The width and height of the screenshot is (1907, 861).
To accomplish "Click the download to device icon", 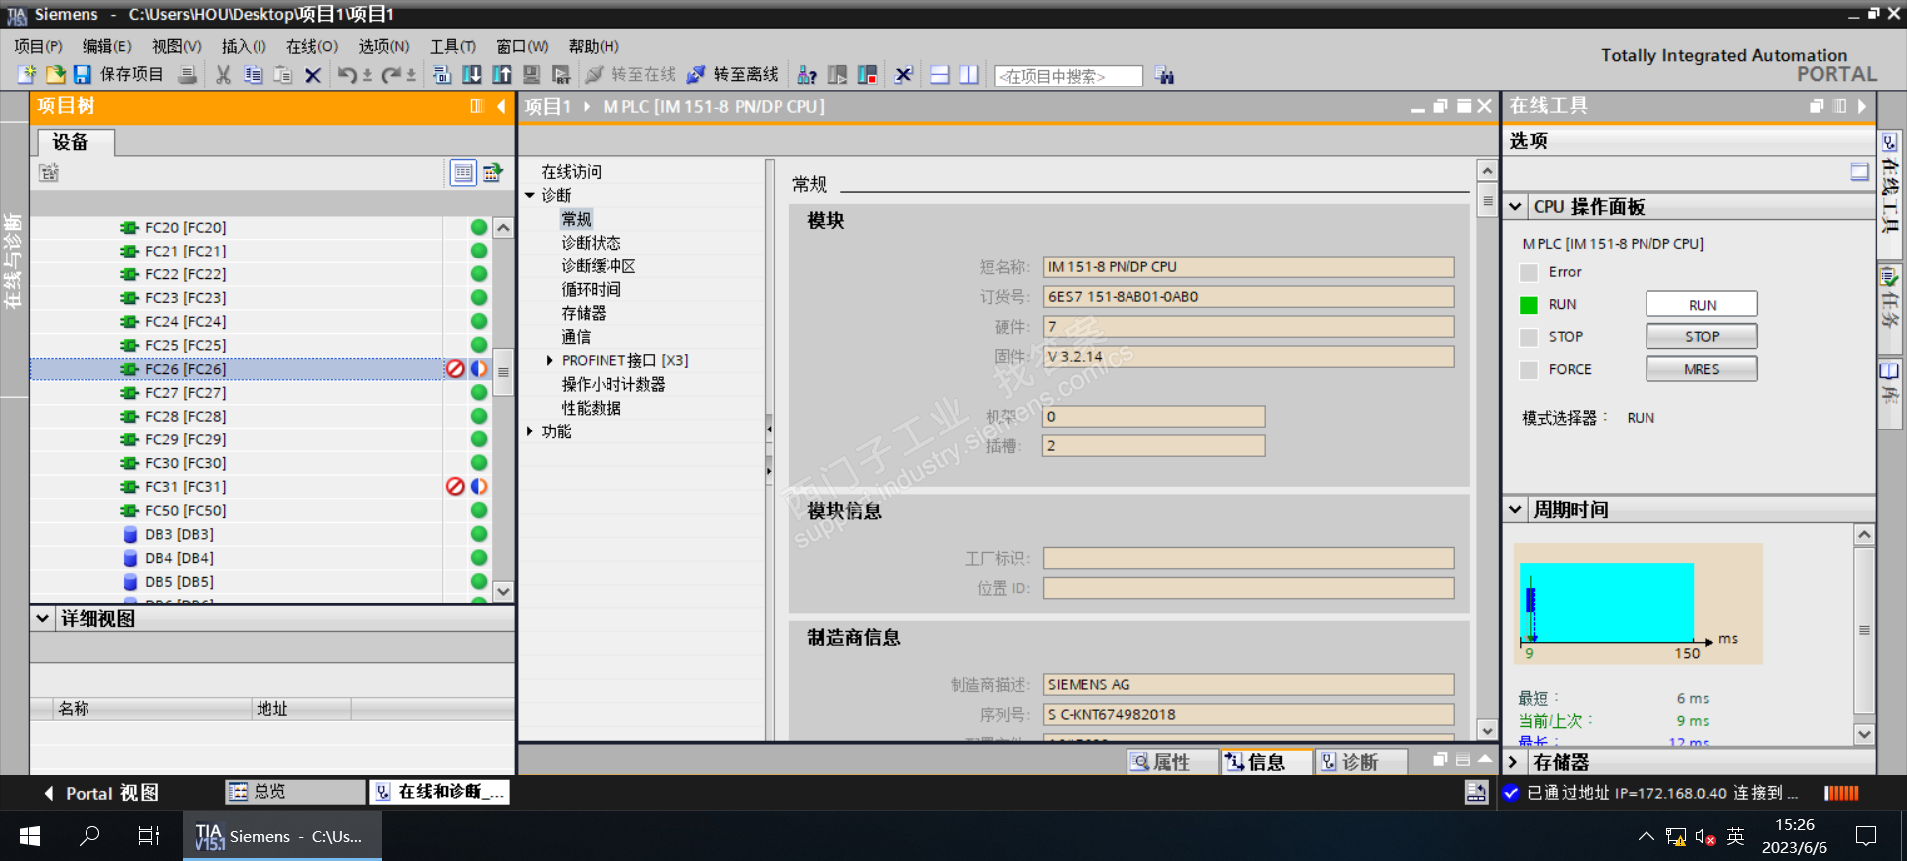I will (472, 75).
